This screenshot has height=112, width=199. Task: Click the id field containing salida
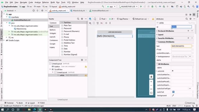[x=182, y=27]
